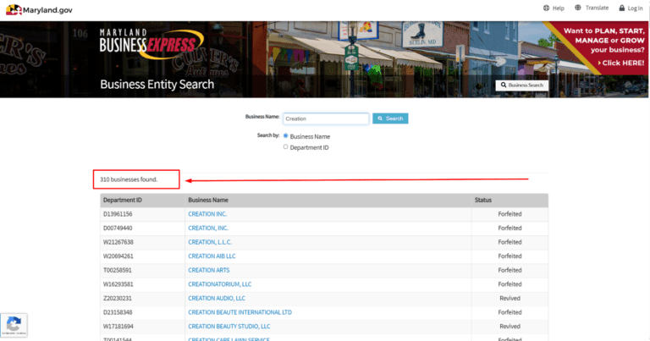The image size is (650, 341).
Task: Click the blue Search button
Action: point(390,118)
